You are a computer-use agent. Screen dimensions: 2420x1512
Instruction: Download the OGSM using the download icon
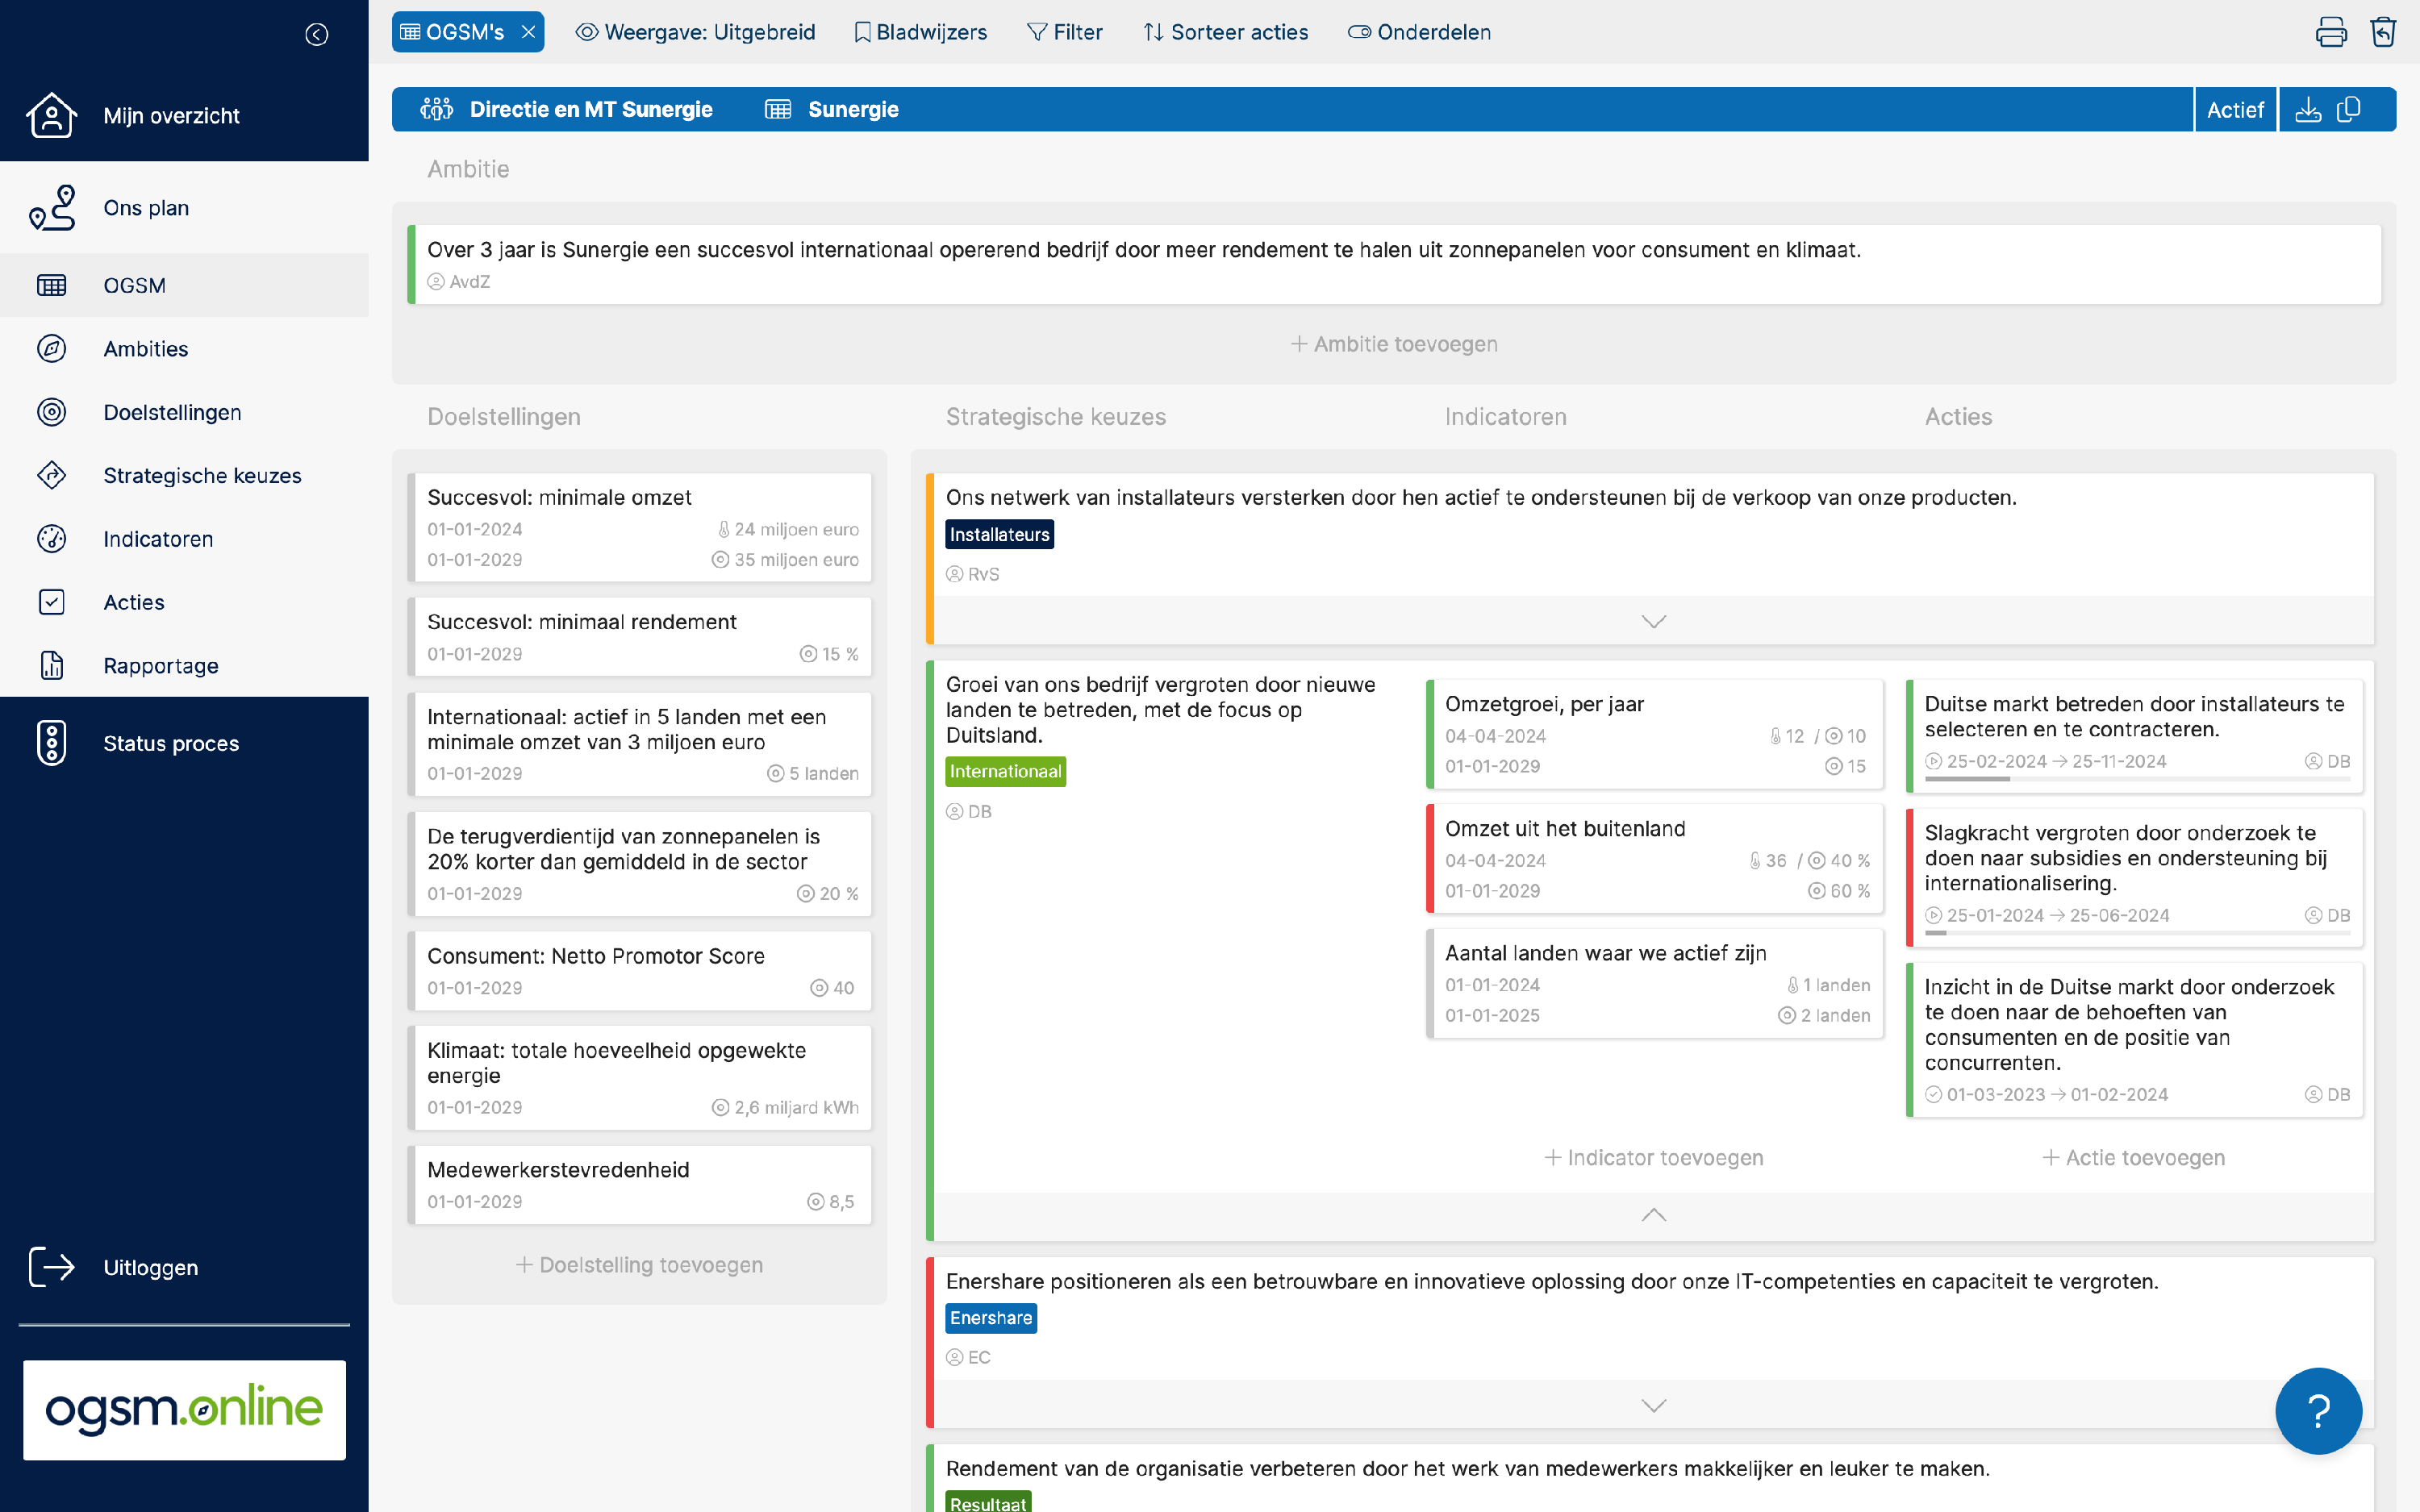click(x=2308, y=110)
